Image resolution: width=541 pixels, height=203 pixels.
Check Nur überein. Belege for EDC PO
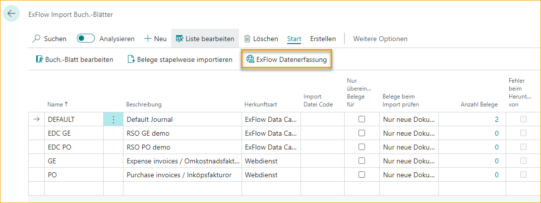[x=361, y=147]
